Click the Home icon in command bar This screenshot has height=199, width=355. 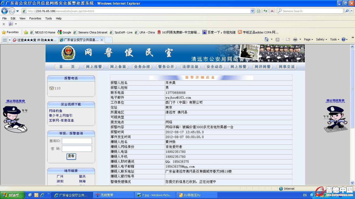267,39
